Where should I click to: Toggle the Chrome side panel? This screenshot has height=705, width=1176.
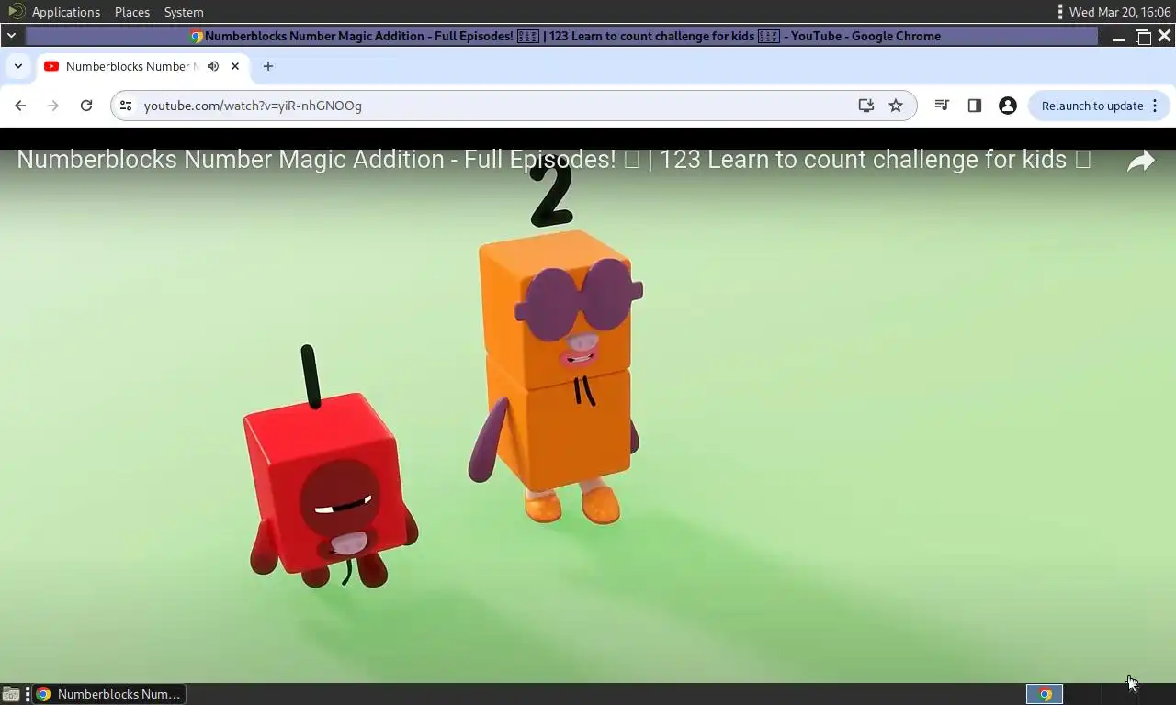click(x=975, y=106)
